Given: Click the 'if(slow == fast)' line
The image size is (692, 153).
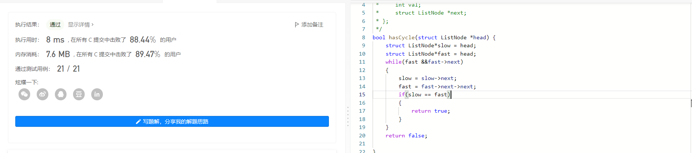Looking at the screenshot, I should pyautogui.click(x=425, y=94).
